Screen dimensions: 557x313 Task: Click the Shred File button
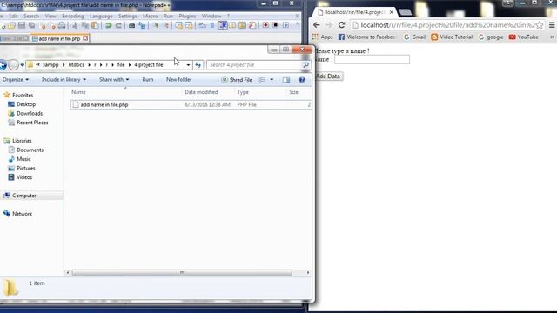(237, 80)
